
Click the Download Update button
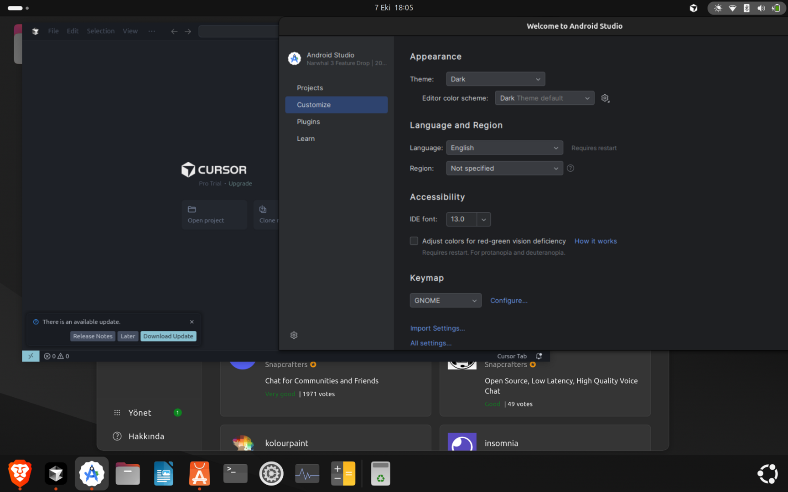168,336
